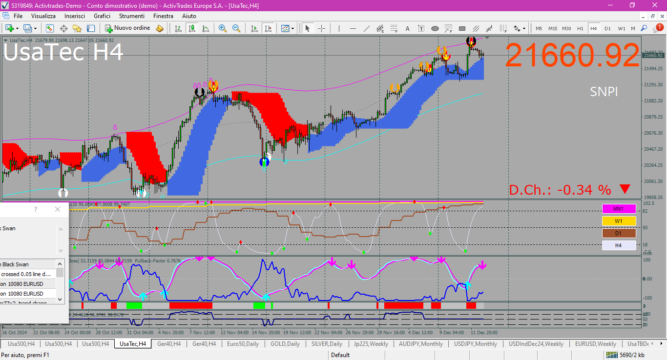
Task: Switch to the EURUSD,Weekly chart tab
Action: pyautogui.click(x=595, y=343)
